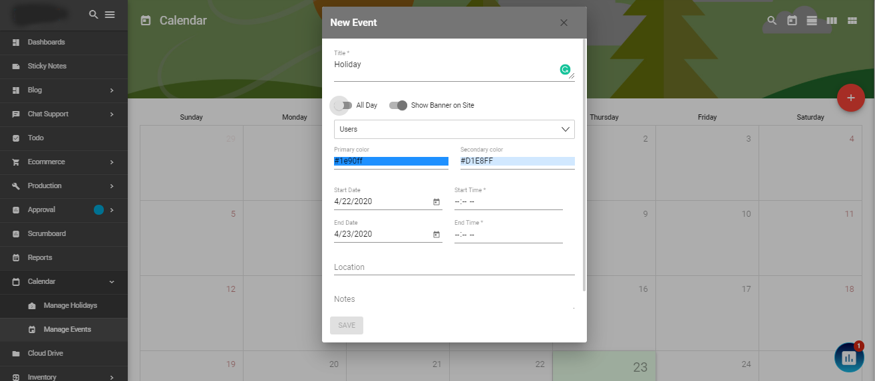Go to Manage Events
This screenshot has width=875, height=381.
click(64, 330)
